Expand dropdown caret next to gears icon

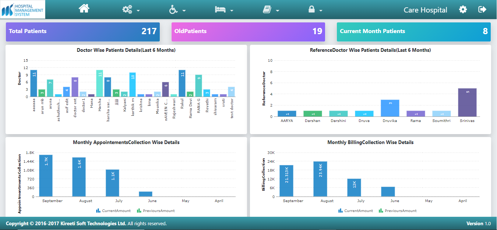click(x=138, y=11)
